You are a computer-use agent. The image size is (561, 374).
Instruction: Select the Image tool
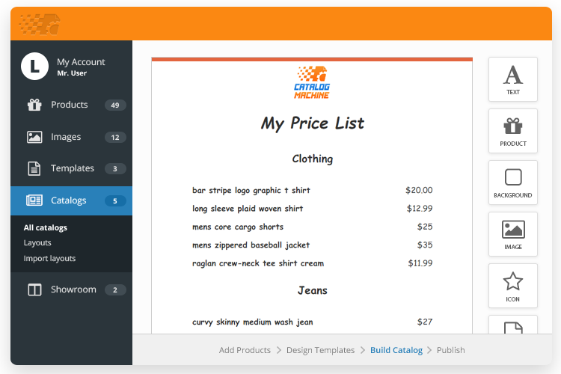pos(512,234)
